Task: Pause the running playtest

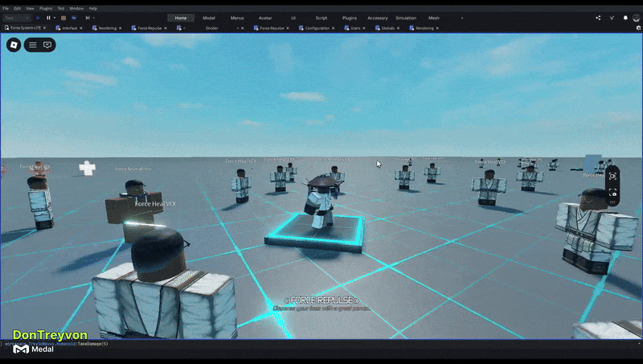Action: coord(48,17)
